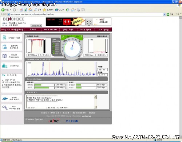Open Visual Traceroute sidebar item
The image size is (182, 142).
(x=12, y=56)
